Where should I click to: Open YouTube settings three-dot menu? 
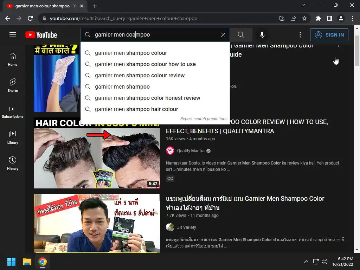coord(300,35)
